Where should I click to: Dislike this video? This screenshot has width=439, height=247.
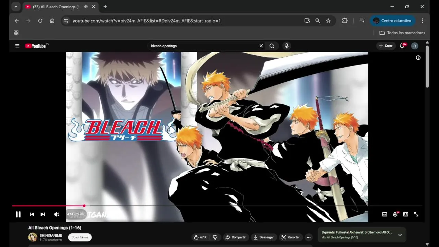tap(215, 237)
